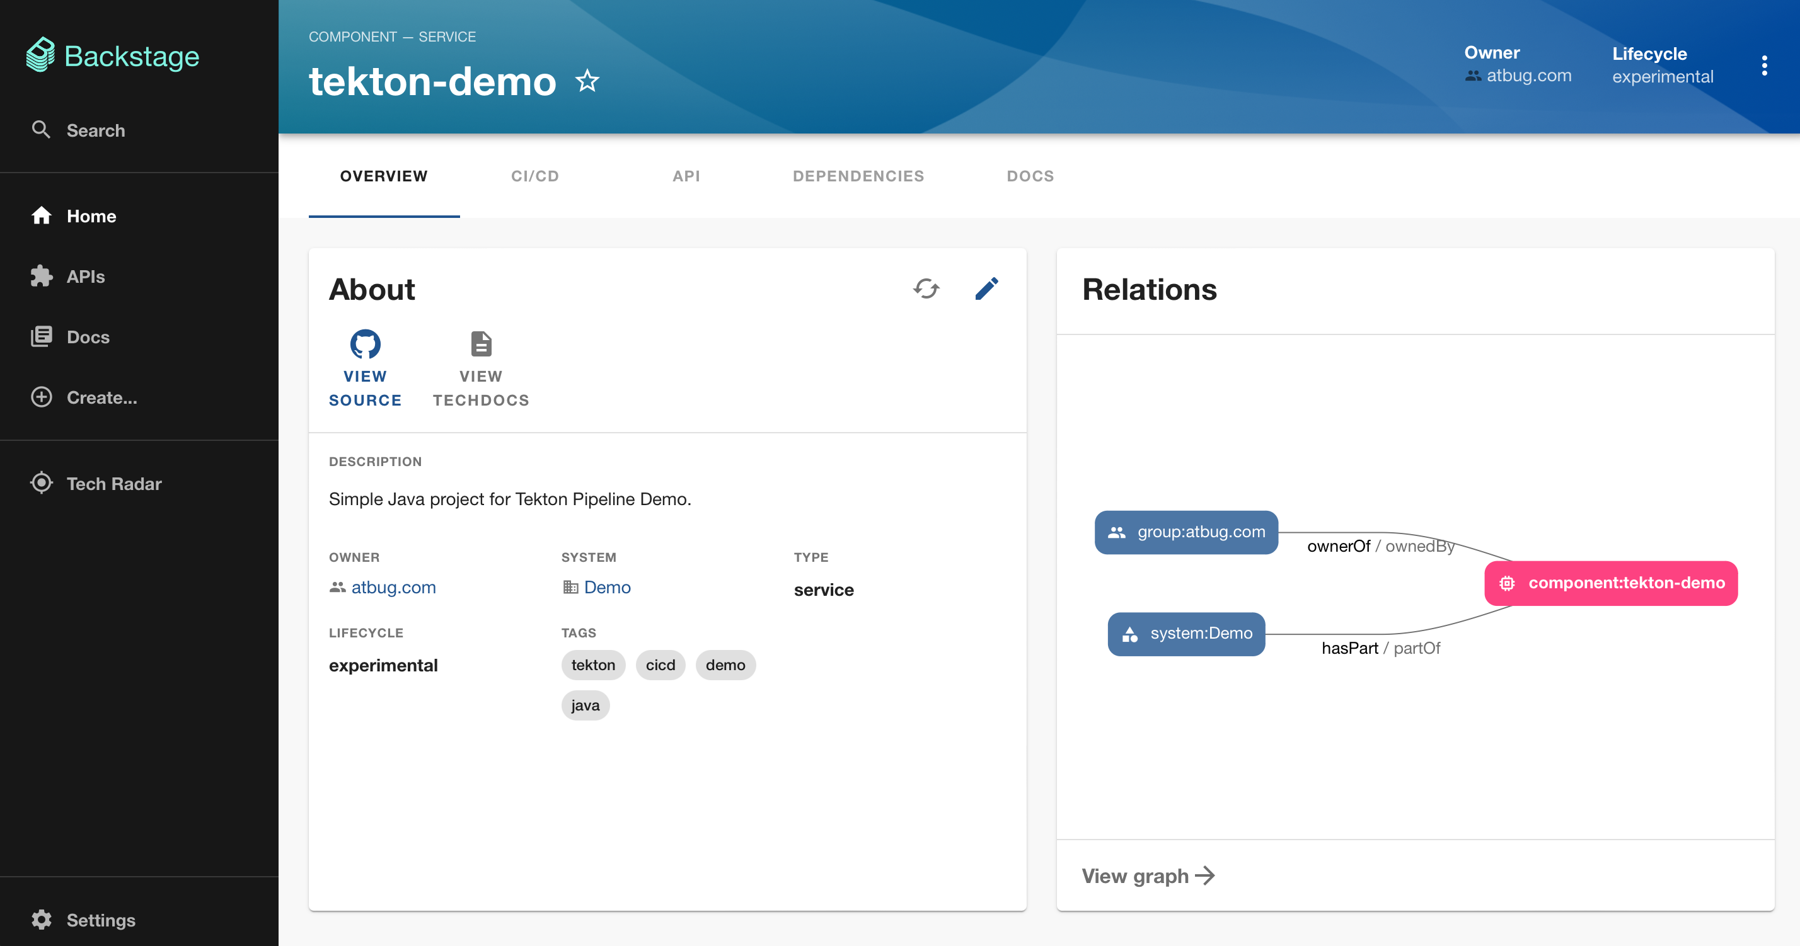1800x946 pixels.
Task: Open the three-dot menu in header
Action: [x=1763, y=66]
